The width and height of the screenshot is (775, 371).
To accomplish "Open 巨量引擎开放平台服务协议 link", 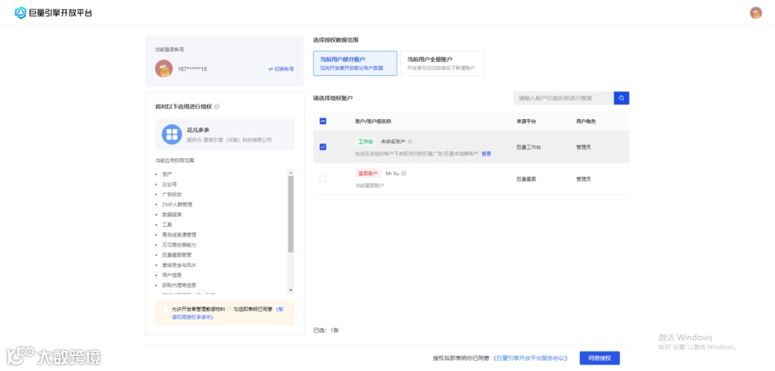I will 530,358.
